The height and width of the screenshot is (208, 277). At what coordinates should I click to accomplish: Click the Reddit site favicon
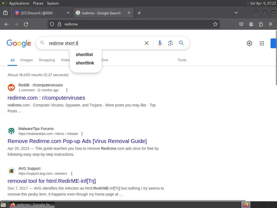tap(11, 87)
